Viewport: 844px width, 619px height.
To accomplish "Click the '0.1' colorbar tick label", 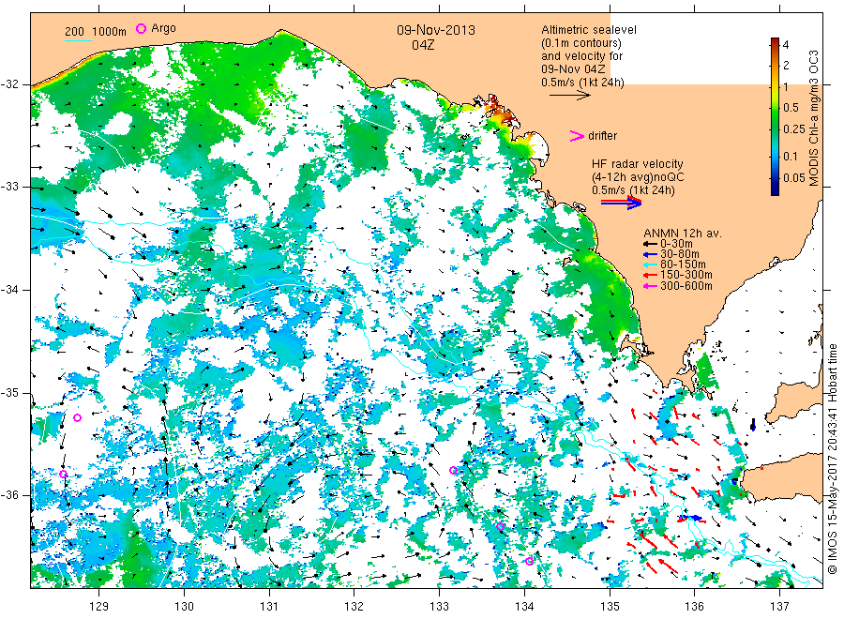I will [791, 156].
